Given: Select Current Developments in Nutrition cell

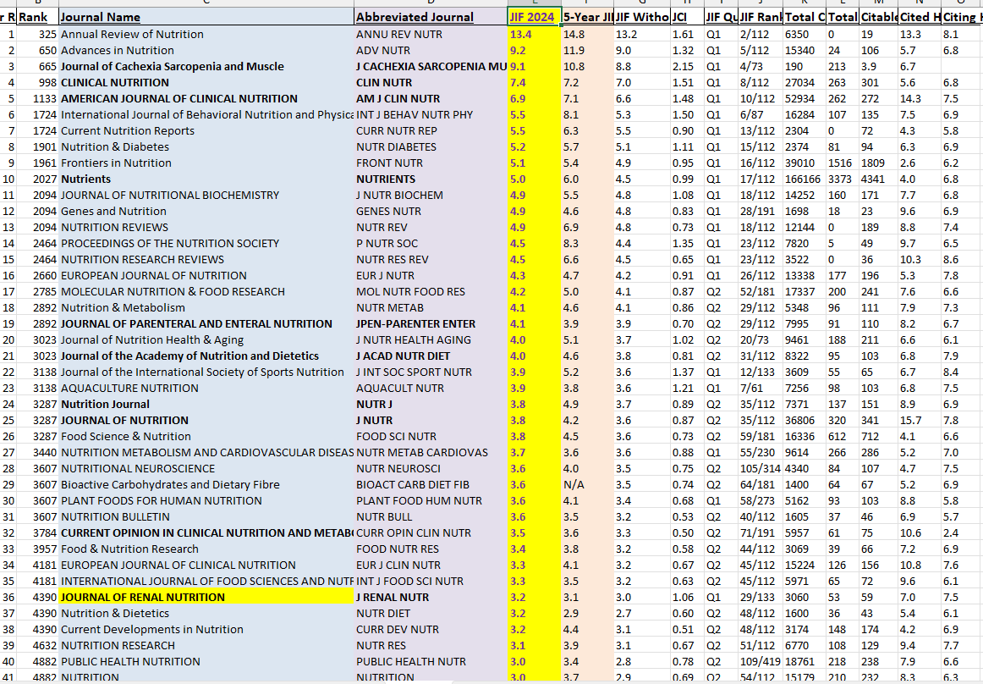Looking at the screenshot, I should click(x=206, y=630).
